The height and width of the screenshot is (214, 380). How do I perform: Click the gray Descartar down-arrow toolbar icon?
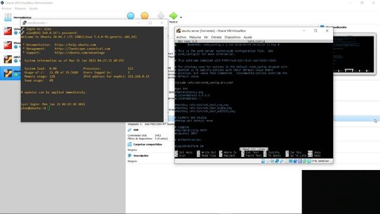[161, 16]
